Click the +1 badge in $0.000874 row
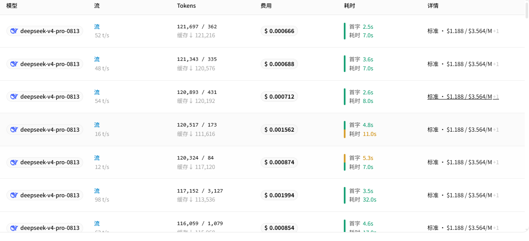This screenshot has width=529, height=241. [x=496, y=162]
